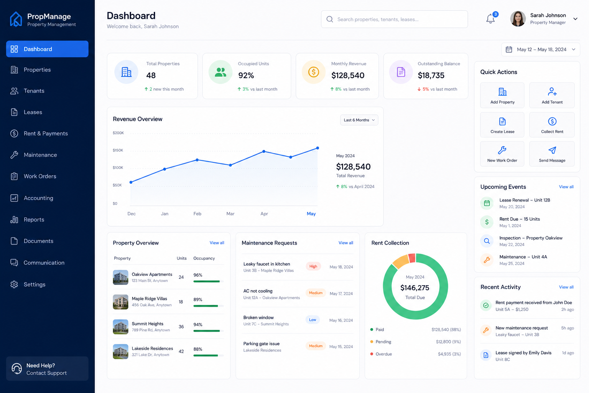Click the orange Pending legend dot
This screenshot has width=589, height=393.
372,342
